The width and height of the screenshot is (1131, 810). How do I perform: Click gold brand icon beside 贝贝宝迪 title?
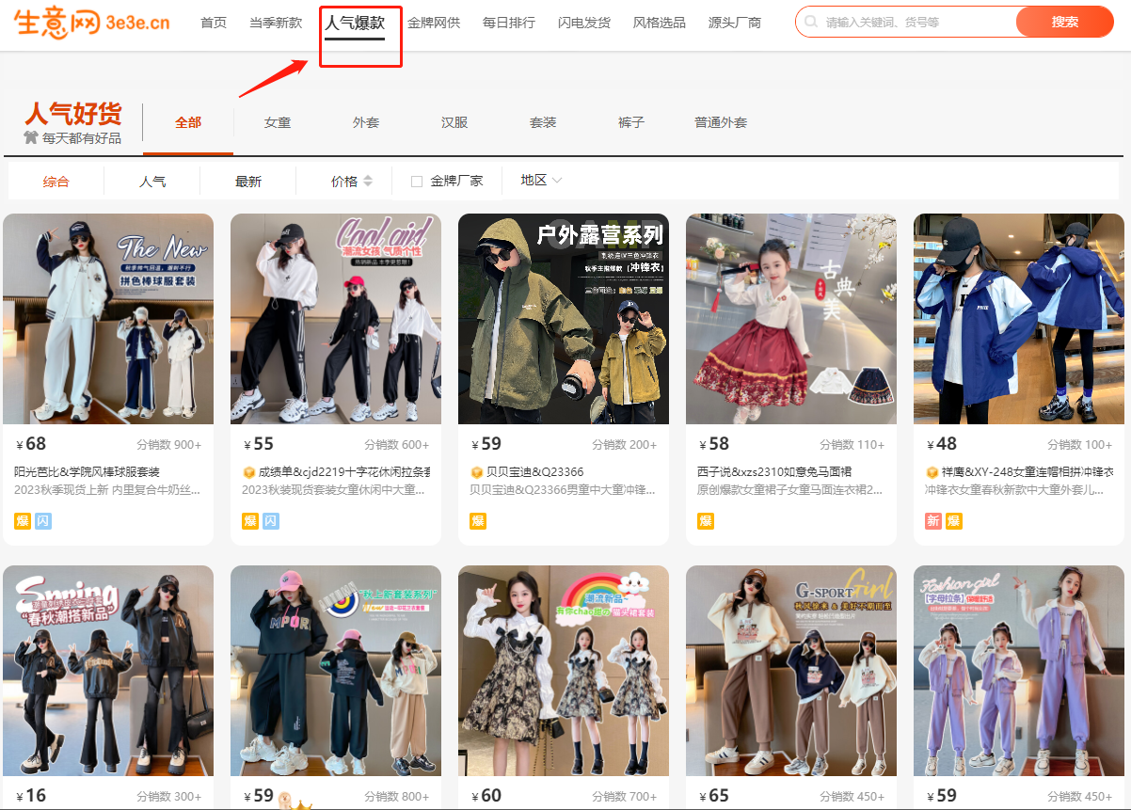click(x=476, y=472)
